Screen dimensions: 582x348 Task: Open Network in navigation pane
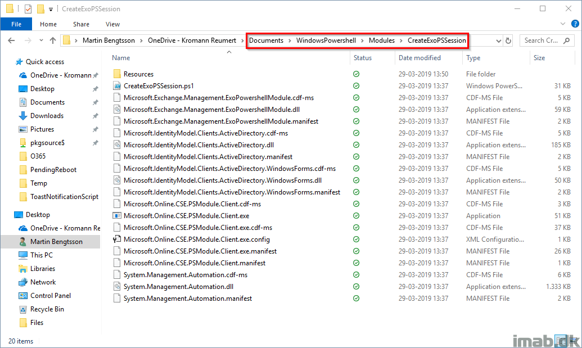43,282
